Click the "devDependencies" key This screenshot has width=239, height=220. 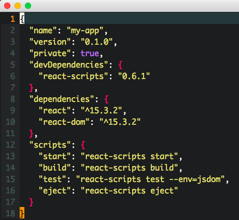point(69,65)
